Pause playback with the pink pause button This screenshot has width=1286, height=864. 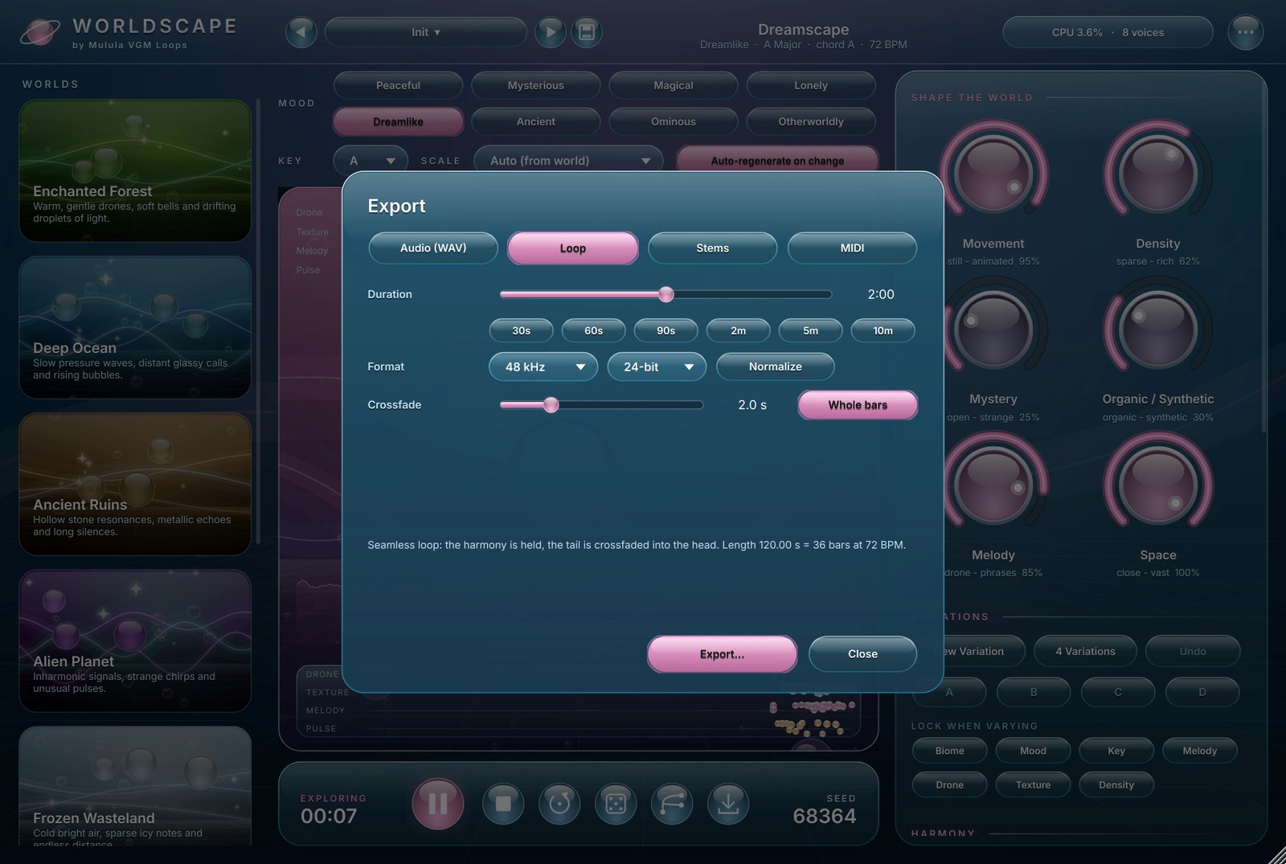[x=438, y=803]
